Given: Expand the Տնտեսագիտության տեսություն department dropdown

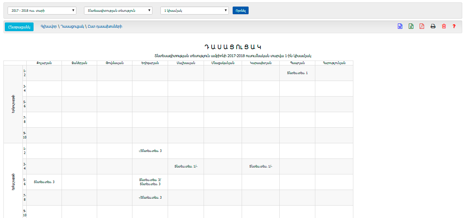Looking at the screenshot, I should click(118, 10).
